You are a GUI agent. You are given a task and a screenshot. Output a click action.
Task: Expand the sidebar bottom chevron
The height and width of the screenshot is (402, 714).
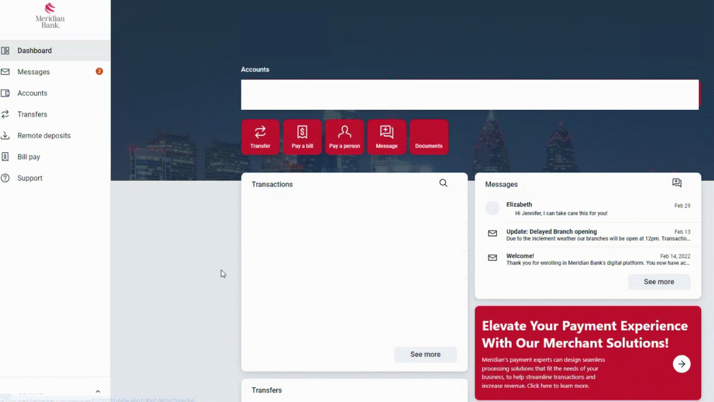click(98, 391)
